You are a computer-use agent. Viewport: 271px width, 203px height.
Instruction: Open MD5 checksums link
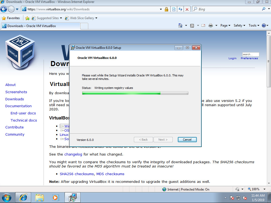(110, 174)
